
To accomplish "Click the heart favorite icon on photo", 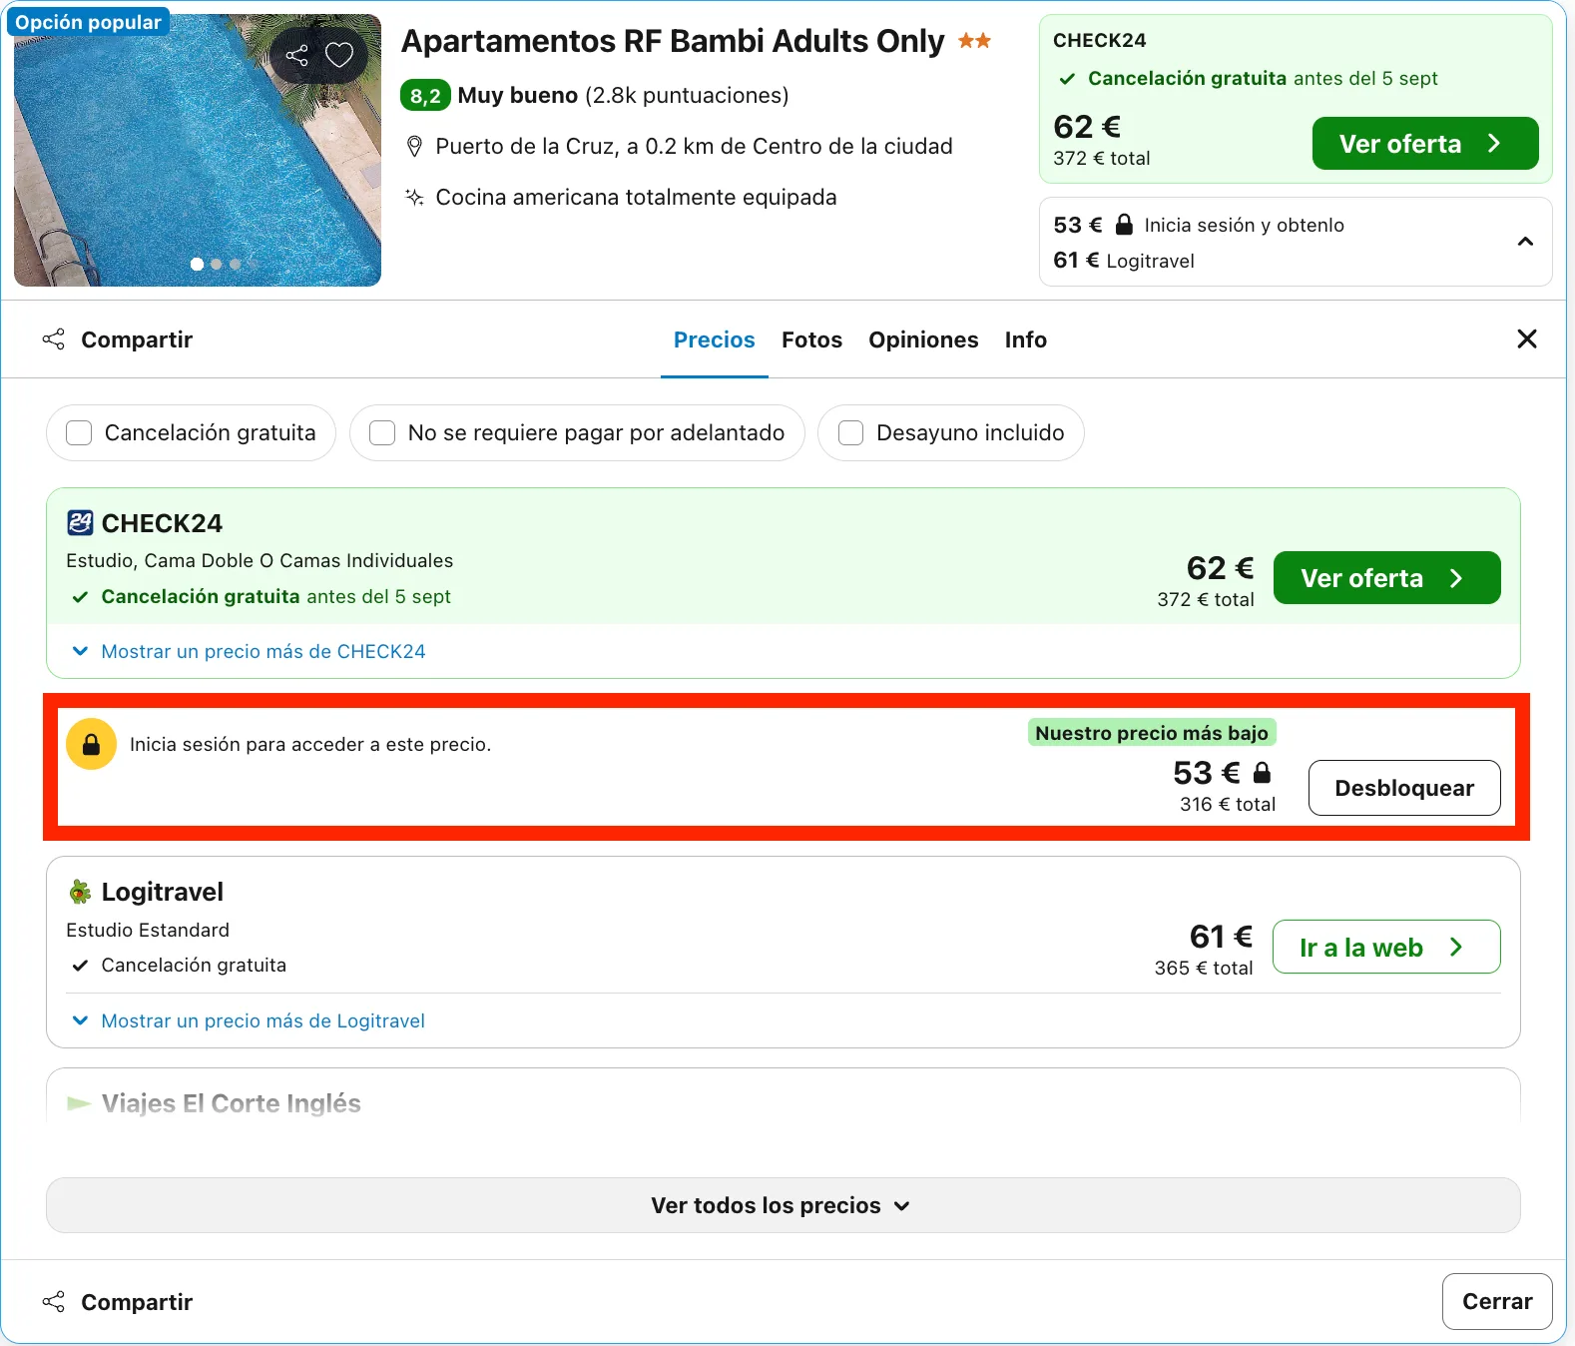I will [339, 55].
